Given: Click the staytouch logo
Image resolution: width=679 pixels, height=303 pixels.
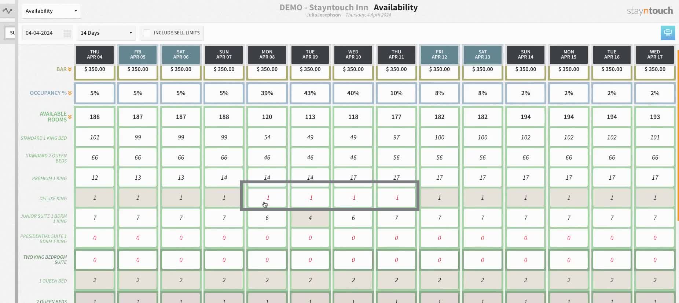Looking at the screenshot, I should [x=650, y=11].
